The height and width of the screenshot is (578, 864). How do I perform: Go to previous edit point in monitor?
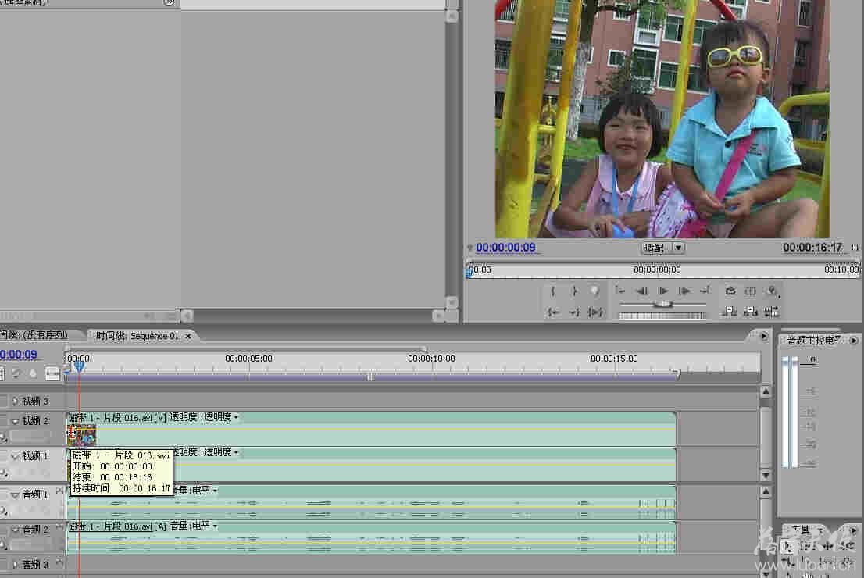[620, 291]
